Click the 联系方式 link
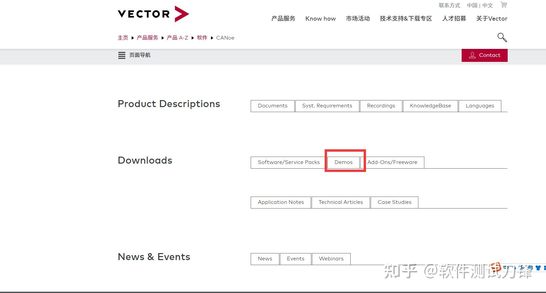Image resolution: width=546 pixels, height=293 pixels. pos(449,5)
